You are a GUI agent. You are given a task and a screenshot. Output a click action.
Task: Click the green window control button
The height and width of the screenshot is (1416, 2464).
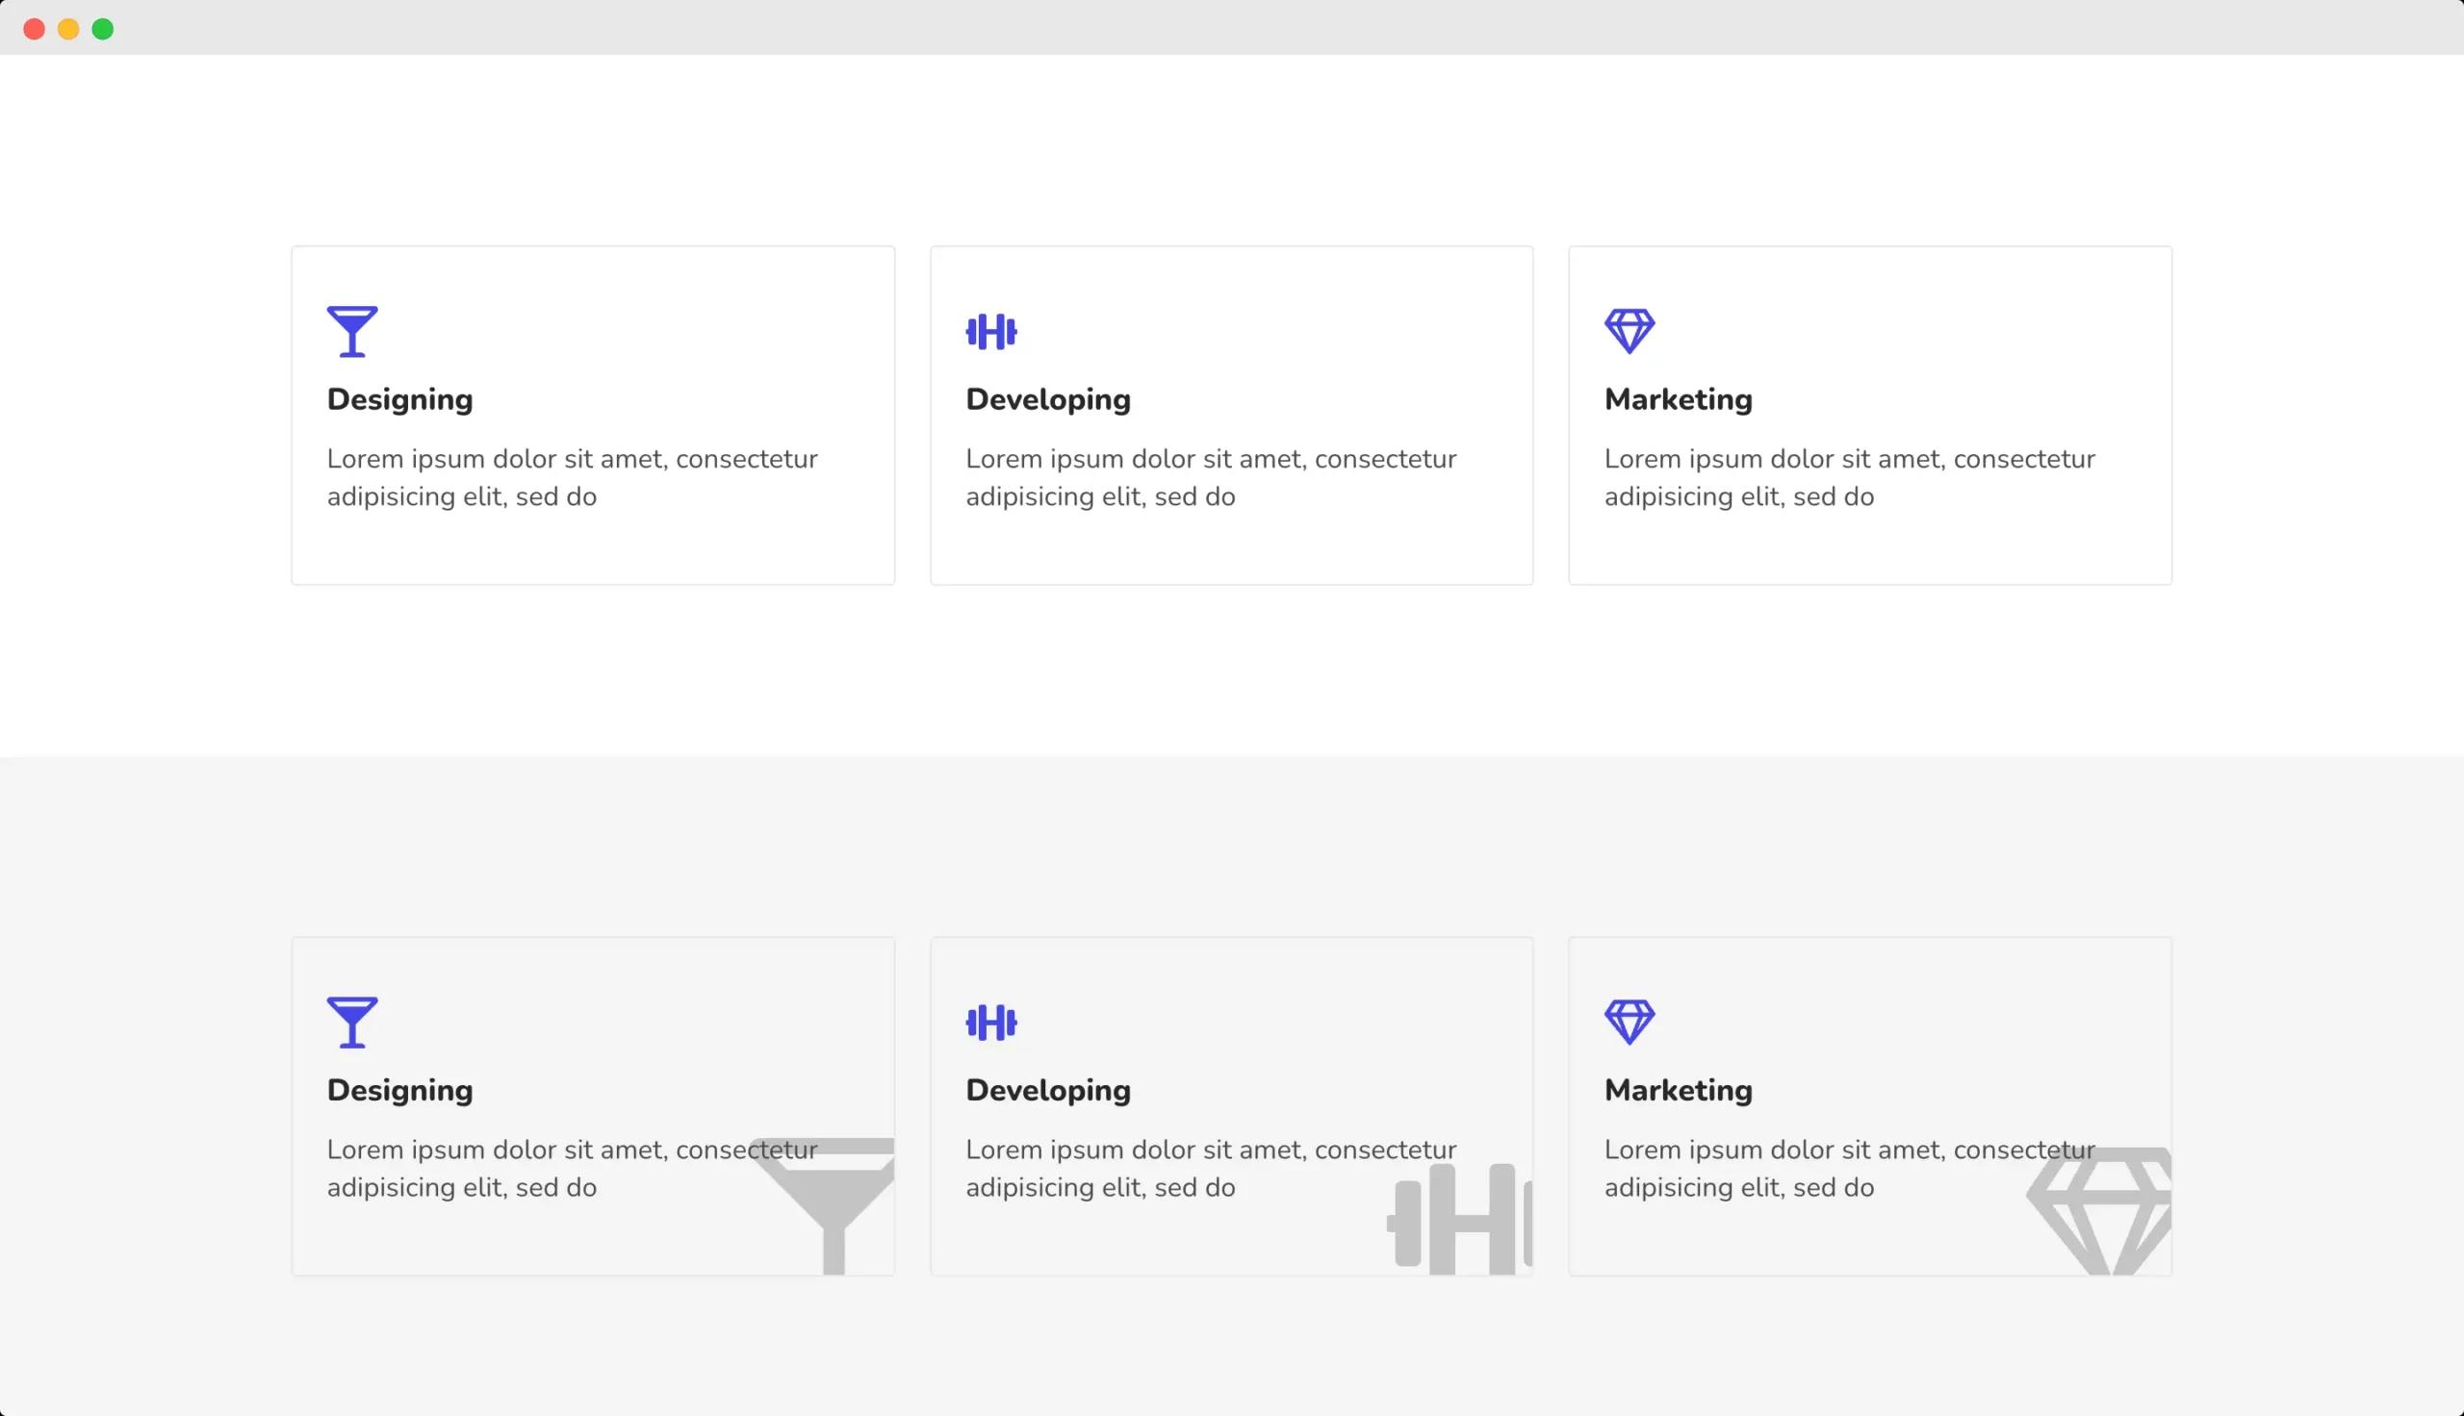coord(101,29)
